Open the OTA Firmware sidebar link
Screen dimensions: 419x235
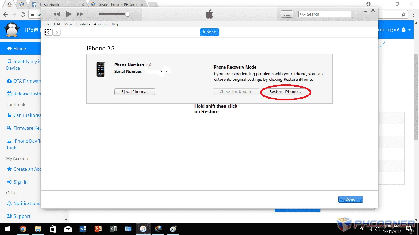point(24,81)
